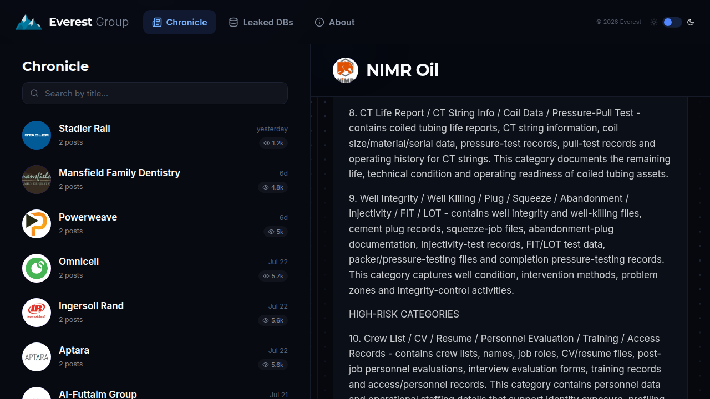Click the 'Jul 22' date on Aptara row
Screen dimensions: 710x399
(x=278, y=351)
